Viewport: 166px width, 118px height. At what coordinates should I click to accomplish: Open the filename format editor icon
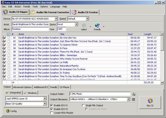coord(133,99)
